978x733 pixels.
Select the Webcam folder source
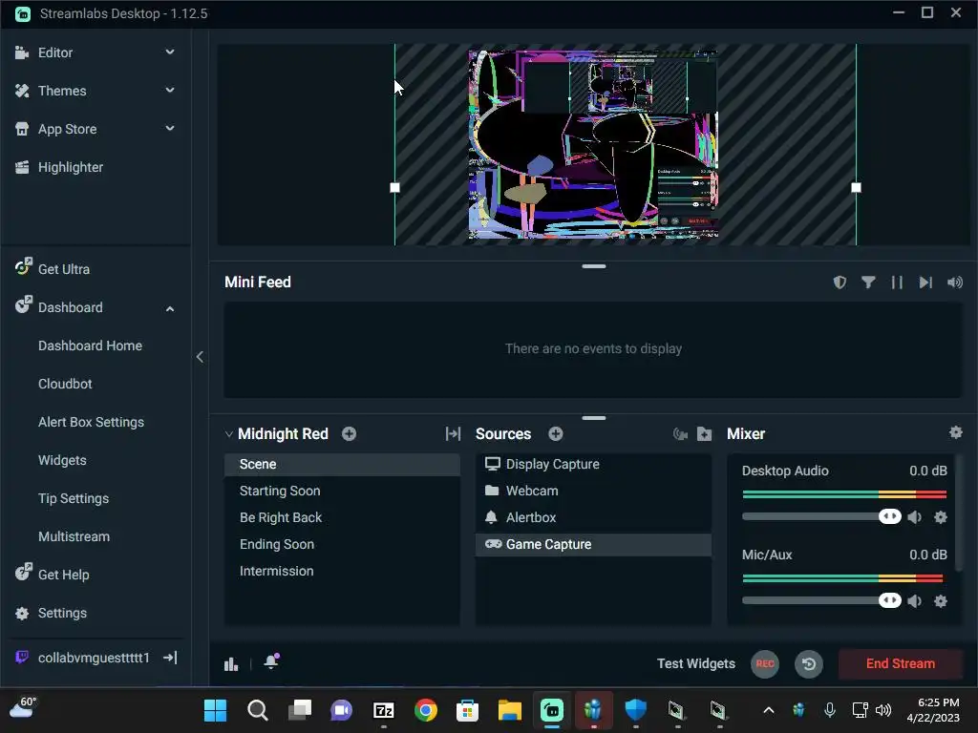pyautogui.click(x=593, y=492)
